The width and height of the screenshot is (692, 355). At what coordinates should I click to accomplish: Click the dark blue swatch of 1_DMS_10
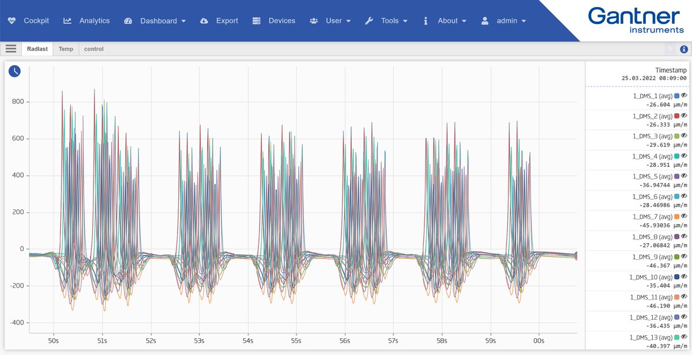coord(677,277)
